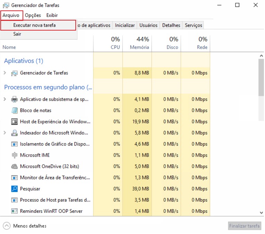265x234 pixels.
Task: Click the 39,0 MB memory value
Action: point(141,189)
